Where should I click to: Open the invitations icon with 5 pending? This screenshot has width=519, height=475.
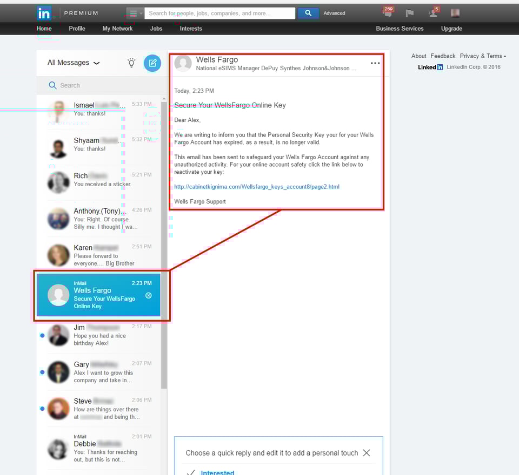coord(432,13)
